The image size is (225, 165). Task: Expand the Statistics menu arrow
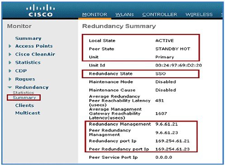point(10,62)
